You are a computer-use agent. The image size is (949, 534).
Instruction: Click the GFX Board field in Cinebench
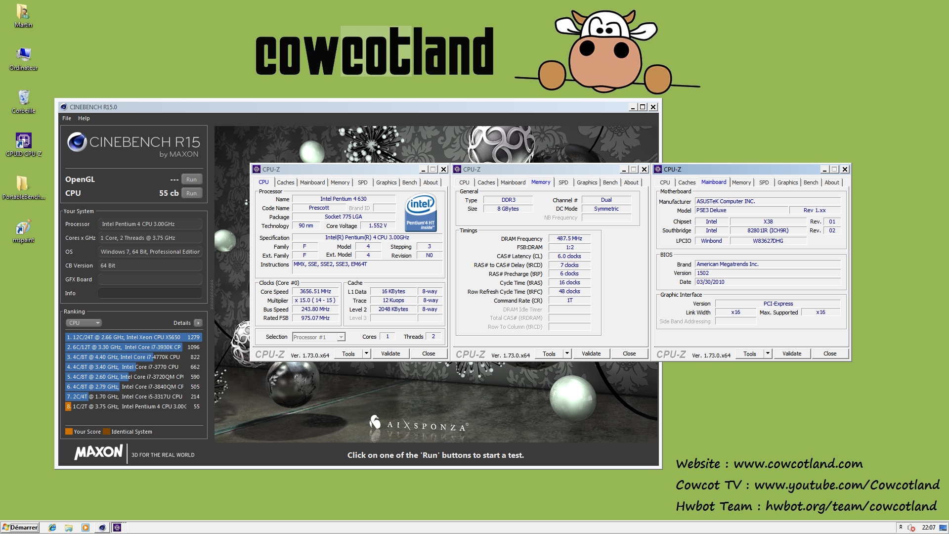150,279
